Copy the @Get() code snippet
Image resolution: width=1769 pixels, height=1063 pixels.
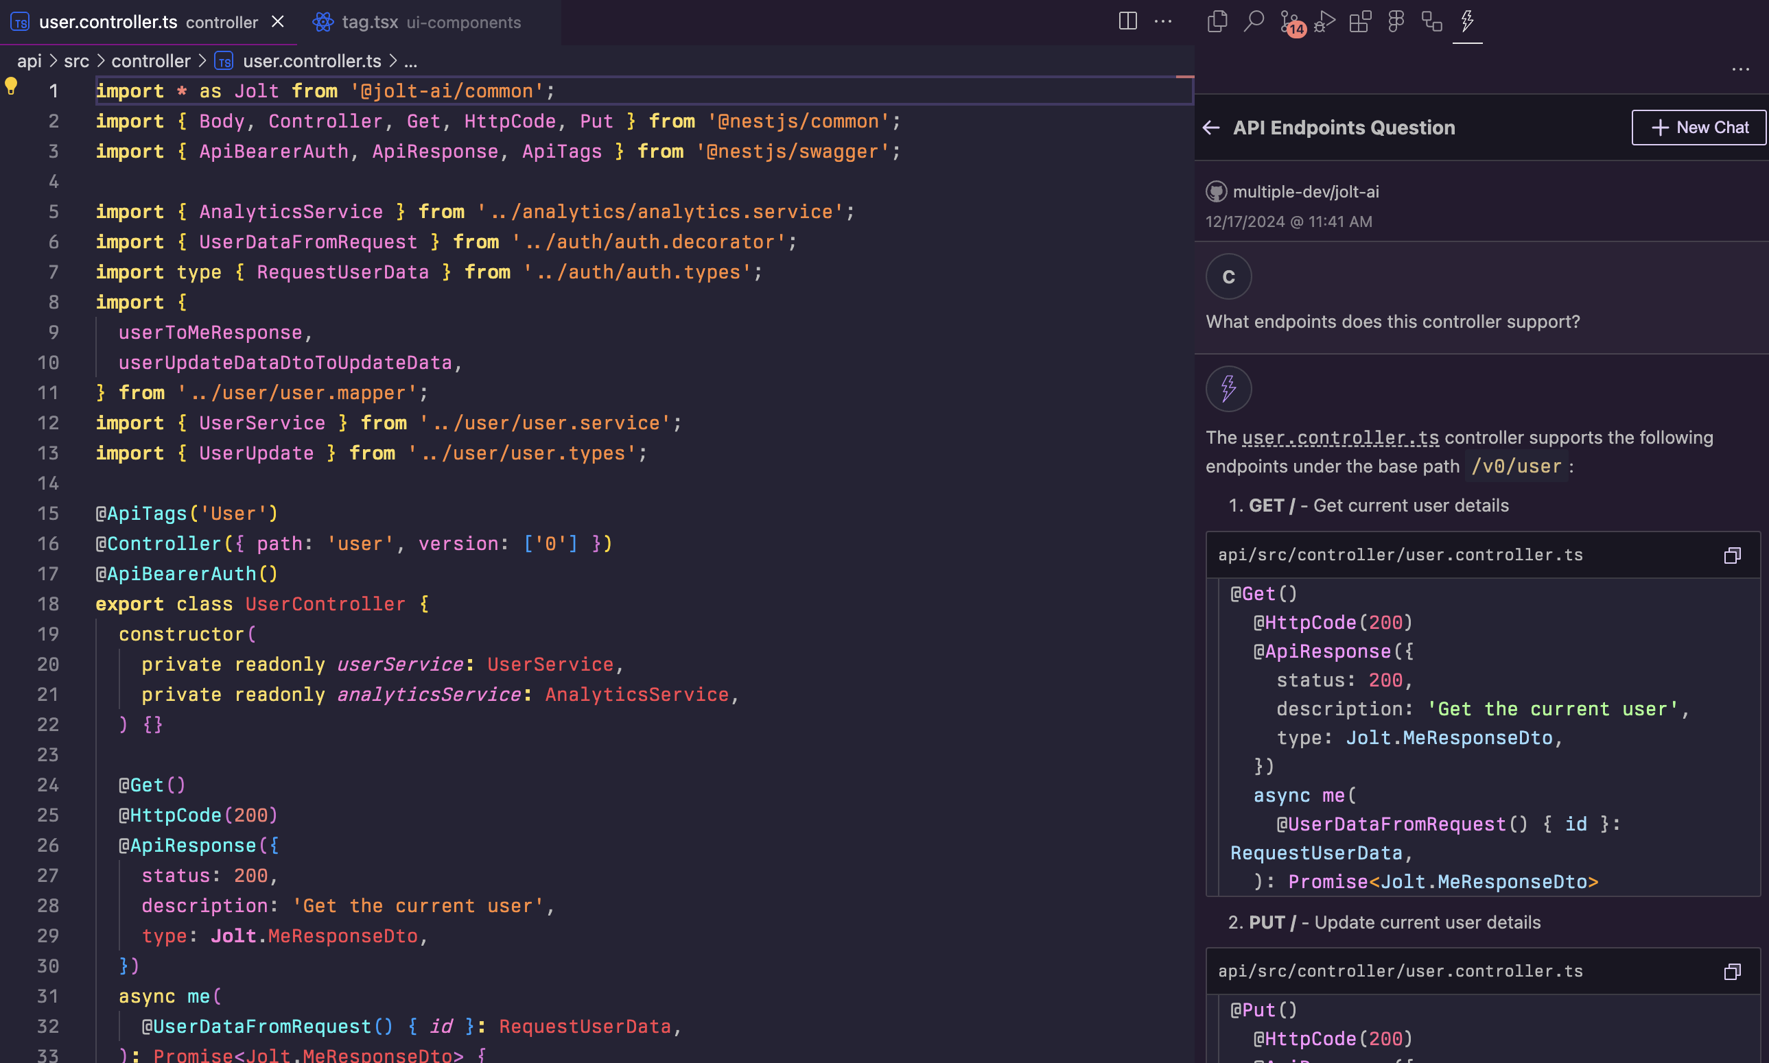coord(1732,555)
